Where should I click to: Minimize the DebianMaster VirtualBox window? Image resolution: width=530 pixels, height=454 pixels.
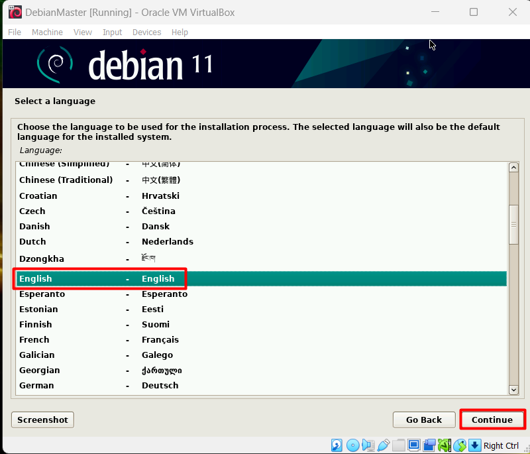coord(435,12)
